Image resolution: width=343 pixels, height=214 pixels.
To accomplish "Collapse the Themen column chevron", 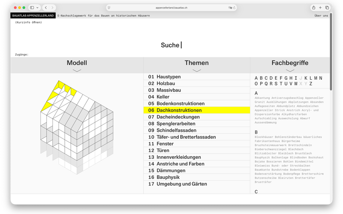I will [x=197, y=70].
